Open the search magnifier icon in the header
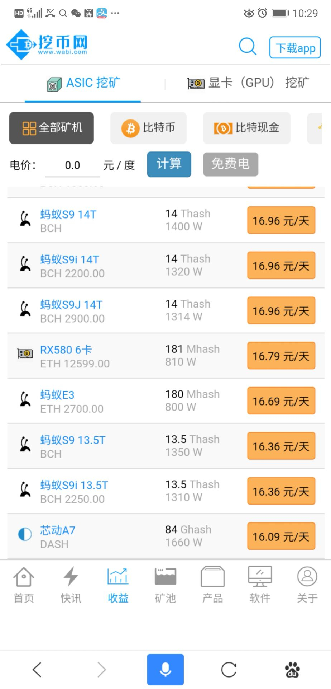This screenshot has height=689, width=331. (248, 46)
